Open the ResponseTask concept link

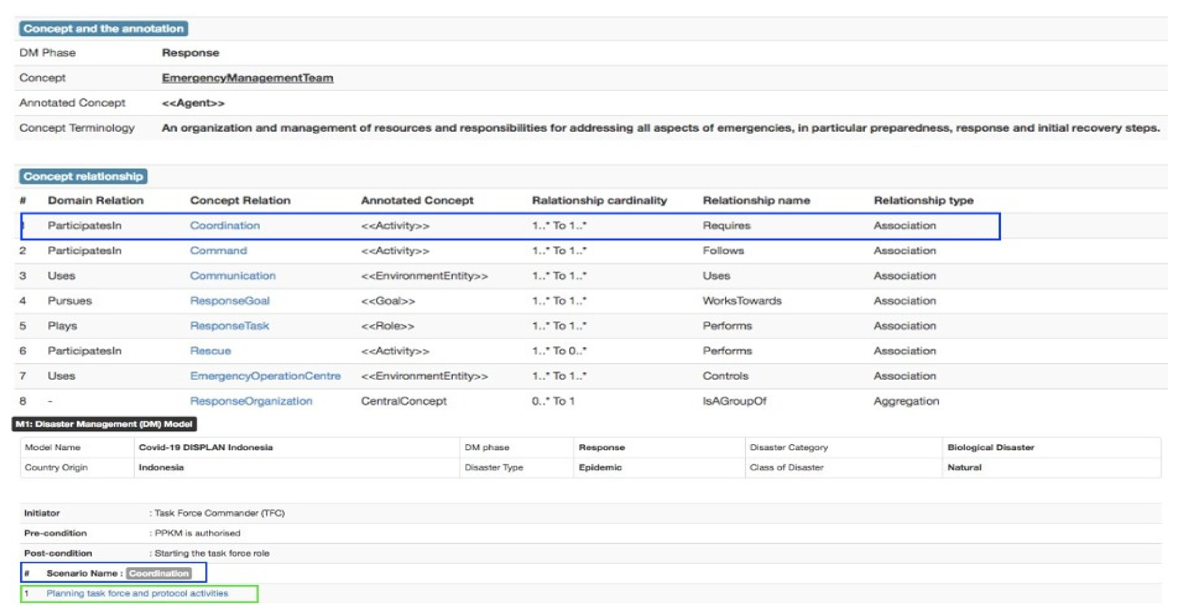tap(229, 326)
